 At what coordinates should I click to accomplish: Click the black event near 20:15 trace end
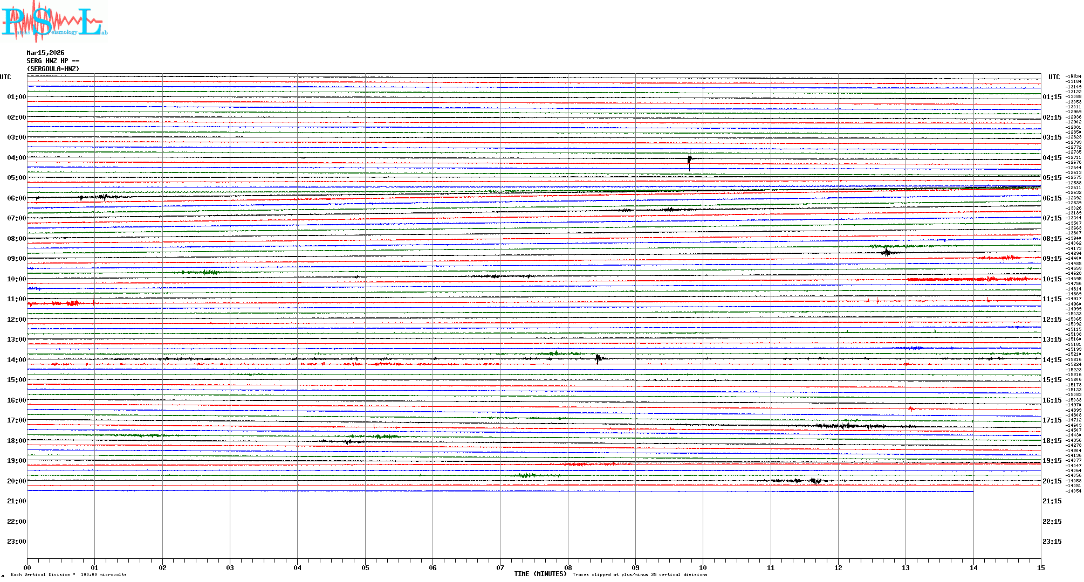click(x=815, y=481)
